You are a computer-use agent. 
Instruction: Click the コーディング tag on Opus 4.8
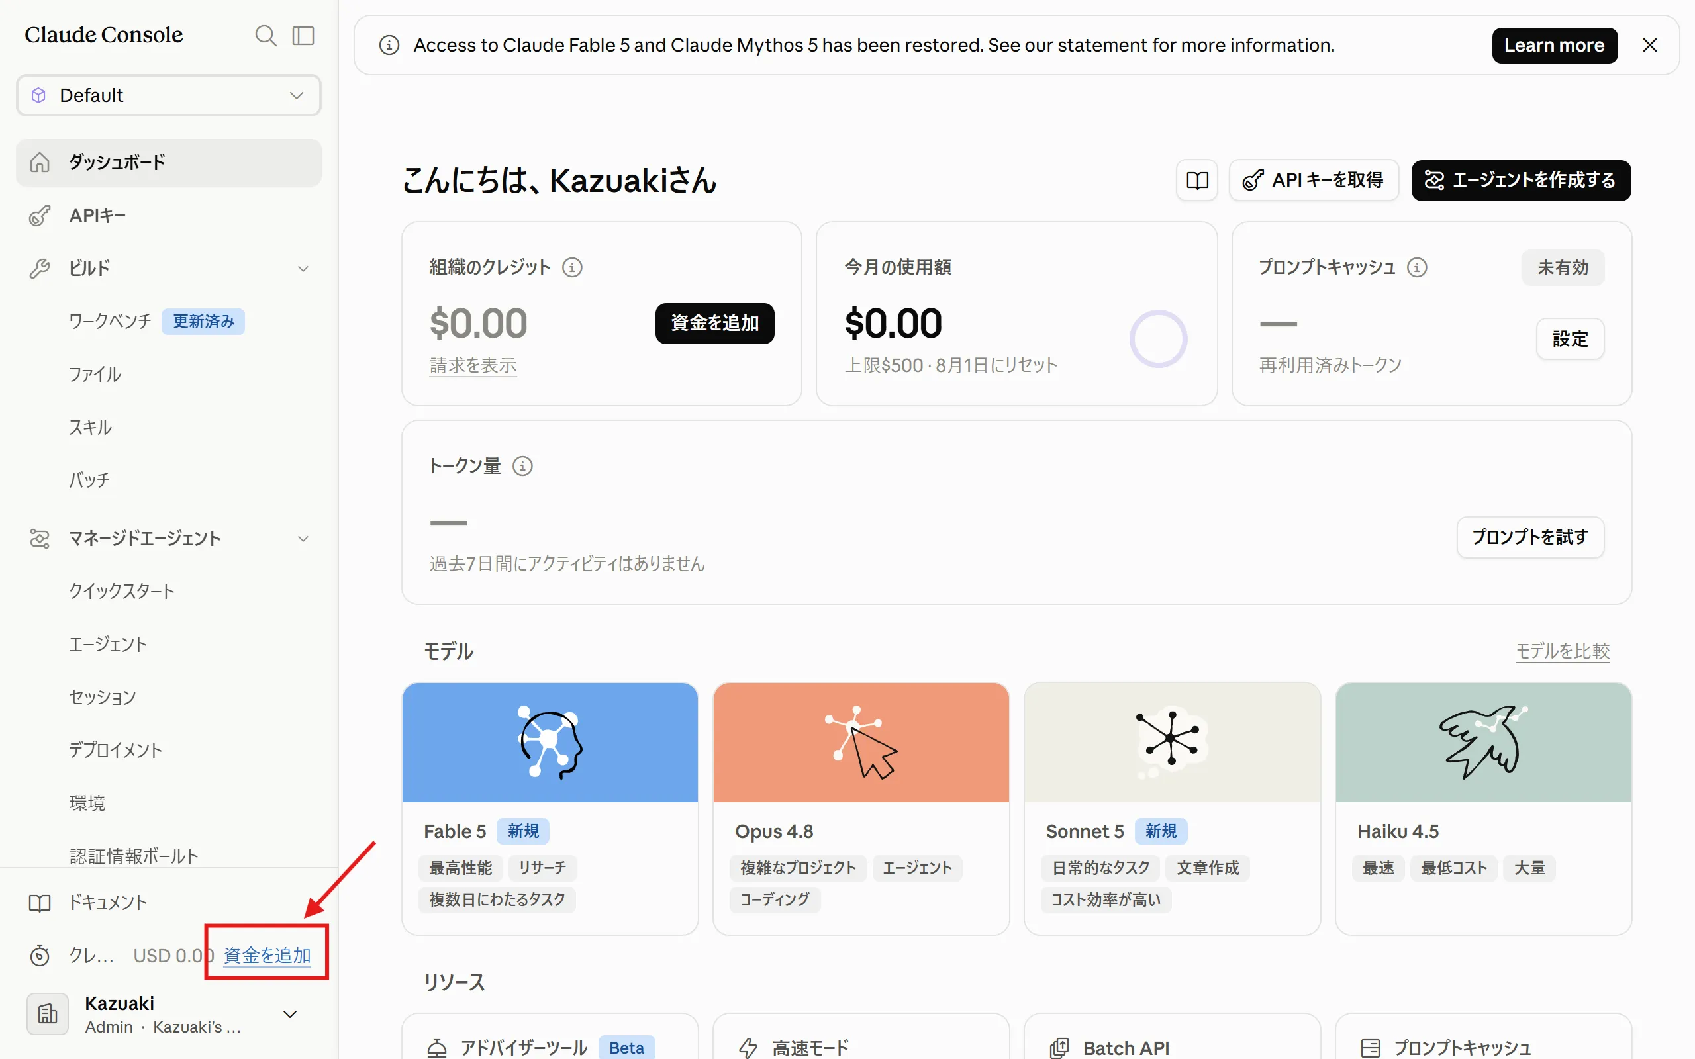click(775, 900)
